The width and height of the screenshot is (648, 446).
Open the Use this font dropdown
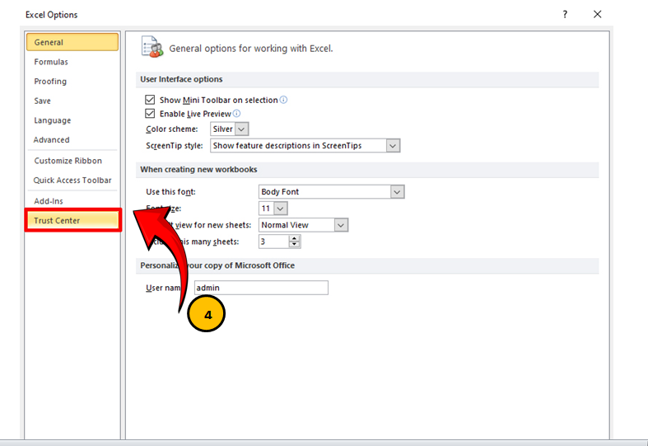pos(398,192)
